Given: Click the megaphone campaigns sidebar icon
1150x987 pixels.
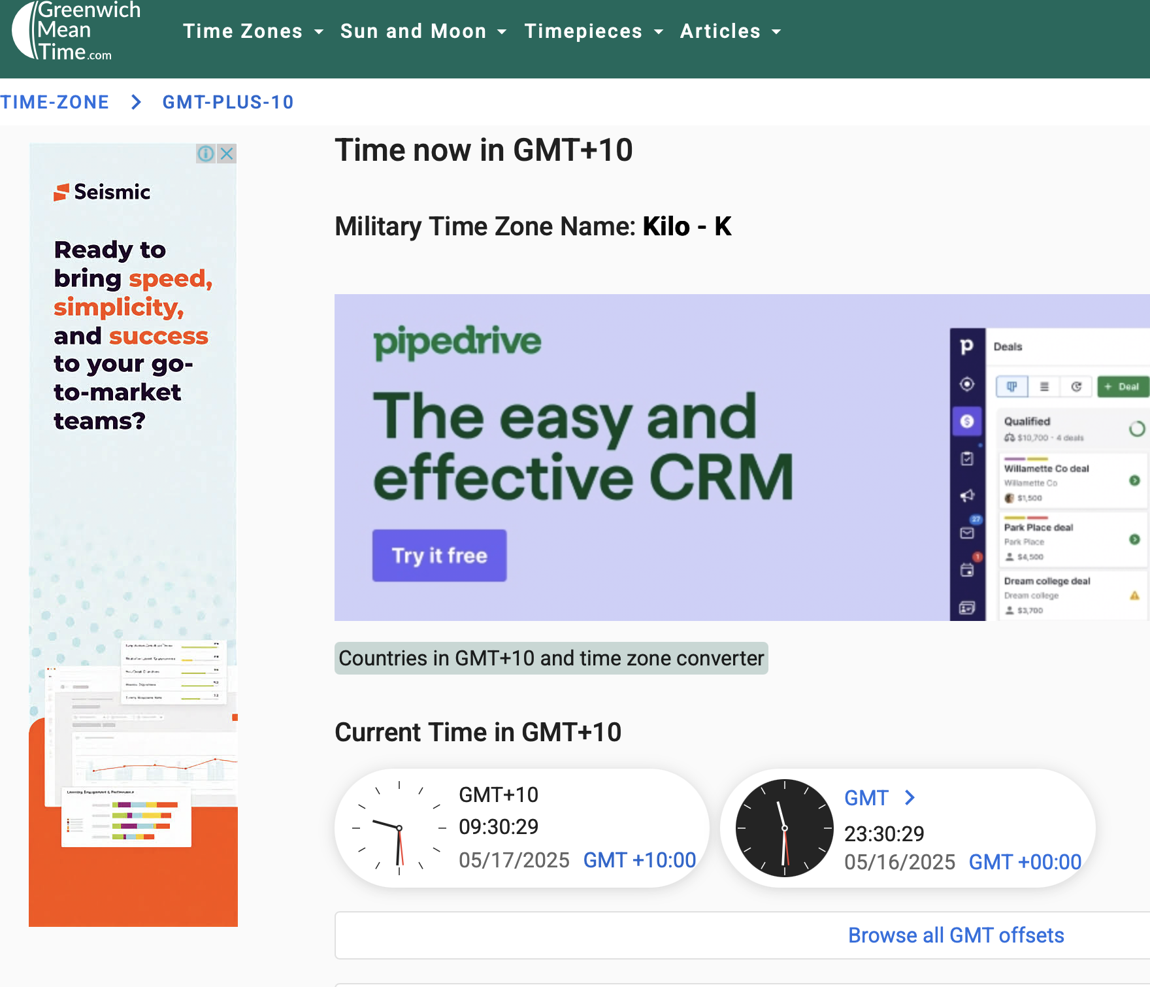Looking at the screenshot, I should click(x=967, y=496).
